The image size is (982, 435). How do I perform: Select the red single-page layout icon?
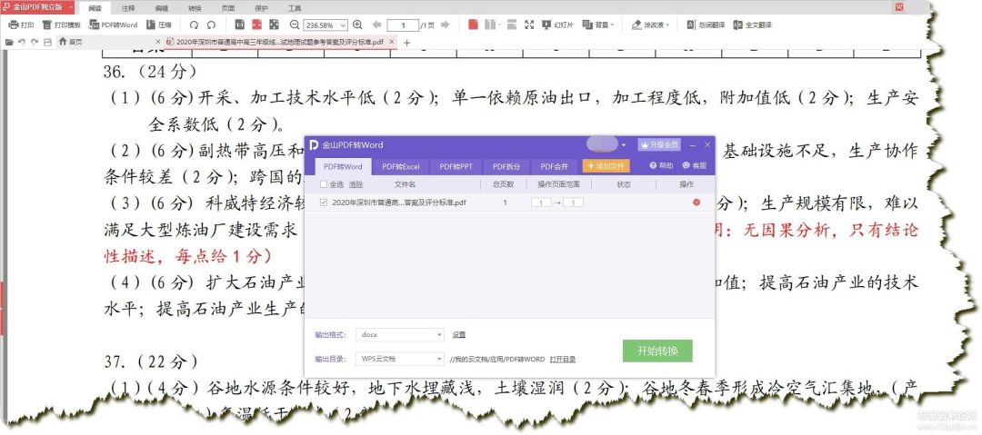[x=473, y=25]
